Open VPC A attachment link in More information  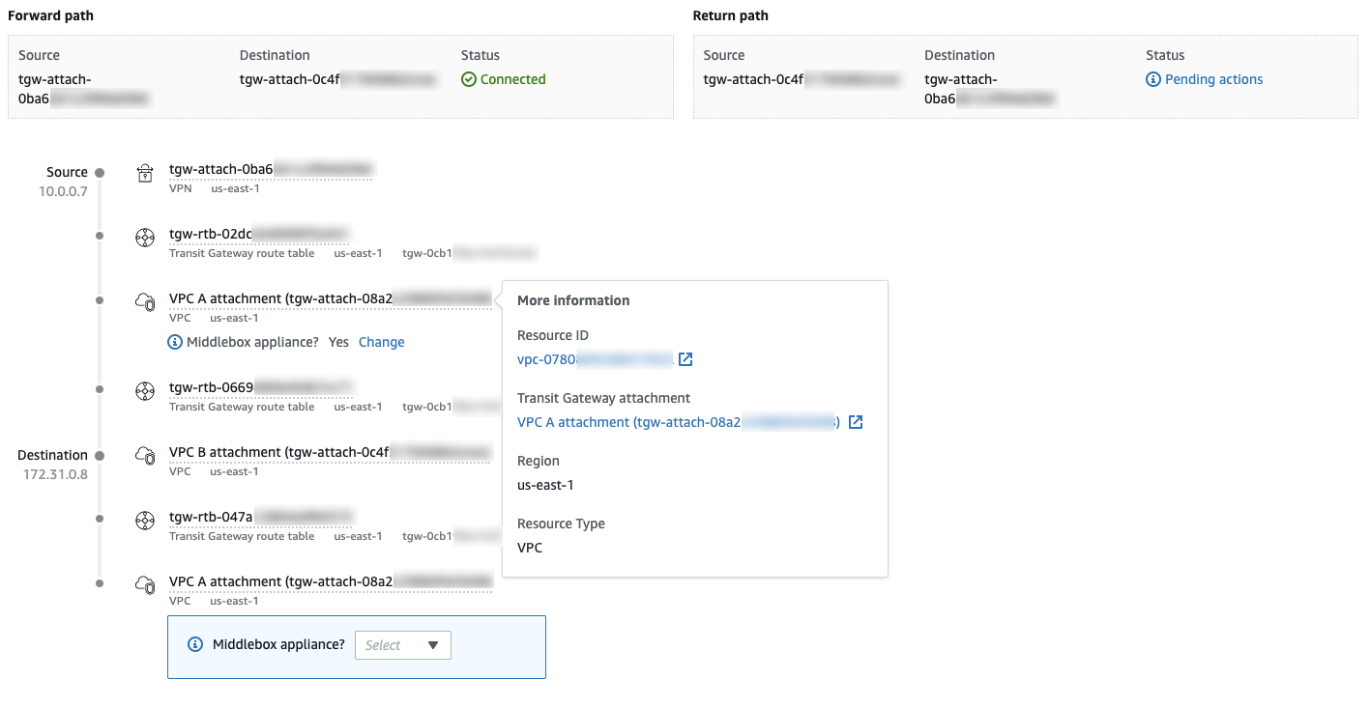(x=678, y=423)
